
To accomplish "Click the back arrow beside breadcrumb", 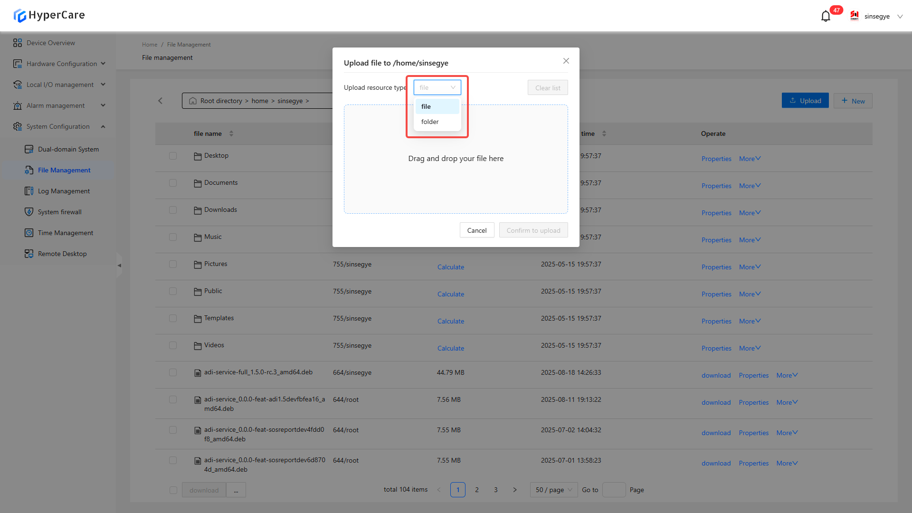I will 161,101.
